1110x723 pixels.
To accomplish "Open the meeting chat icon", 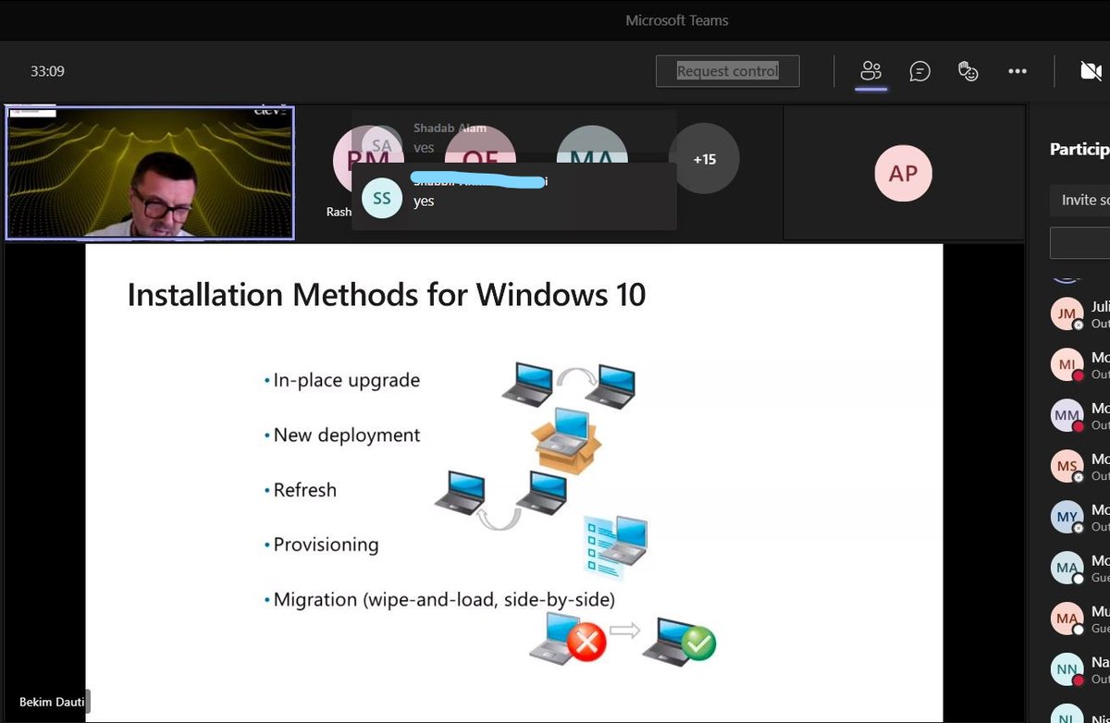I will pyautogui.click(x=919, y=71).
